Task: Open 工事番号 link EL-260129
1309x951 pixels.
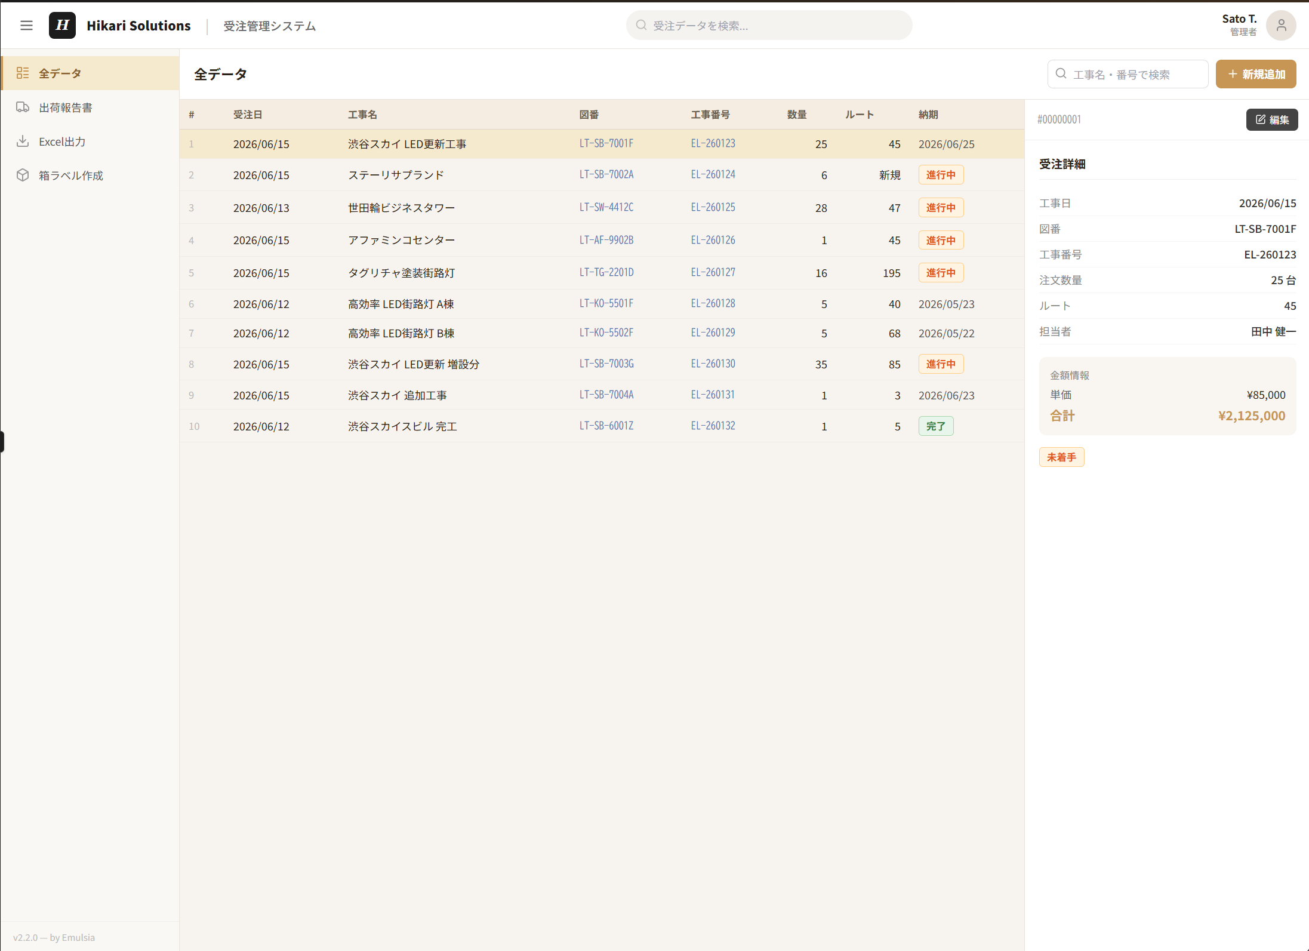Action: (x=713, y=333)
